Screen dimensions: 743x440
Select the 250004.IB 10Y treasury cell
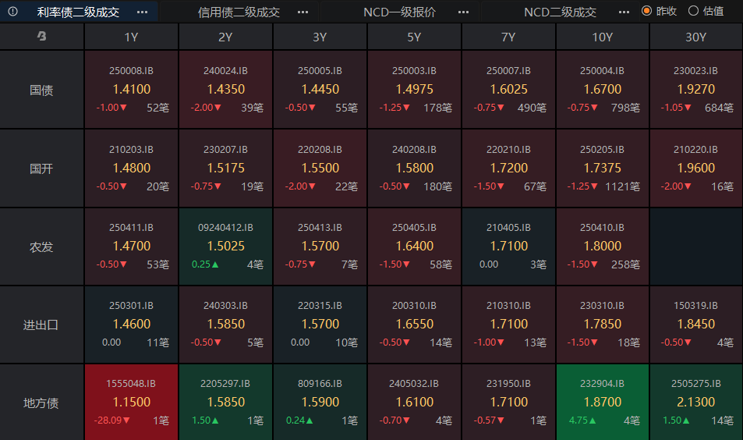[x=602, y=90]
